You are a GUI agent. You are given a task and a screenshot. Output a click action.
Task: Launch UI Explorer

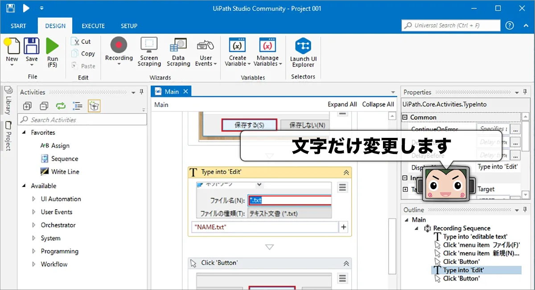[x=303, y=53]
